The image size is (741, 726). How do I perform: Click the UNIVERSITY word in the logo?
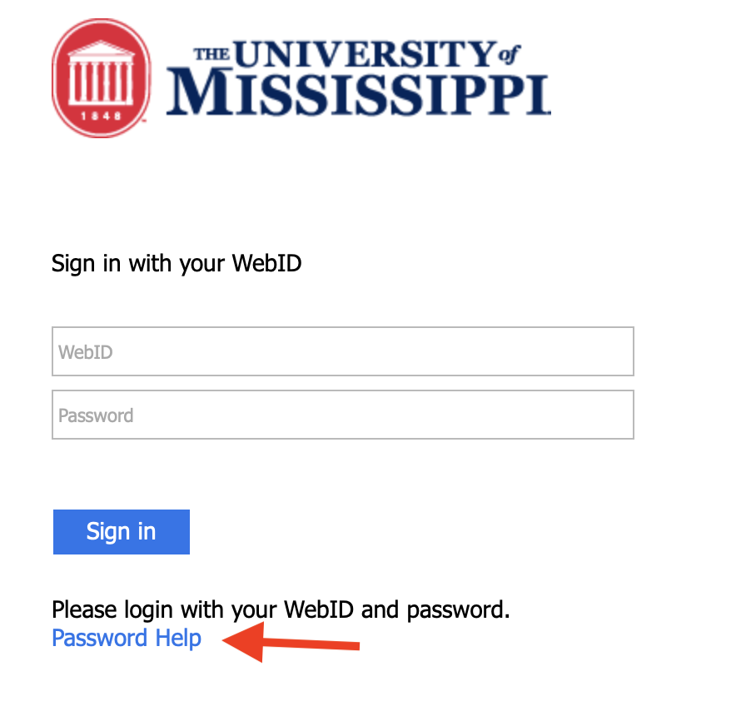[365, 54]
